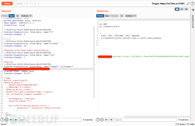This screenshot has width=195, height=126.
Task: Toggle non-printable chars in Response
Action: pyautogui.click(x=122, y=16)
